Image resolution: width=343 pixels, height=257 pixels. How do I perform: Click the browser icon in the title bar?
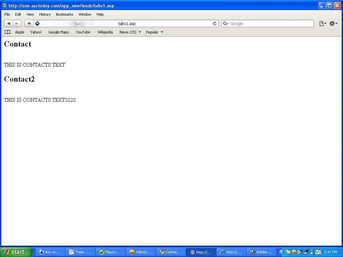[5, 5]
